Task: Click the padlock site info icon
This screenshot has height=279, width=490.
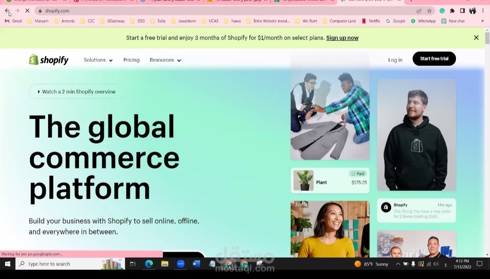Action: (x=40, y=11)
